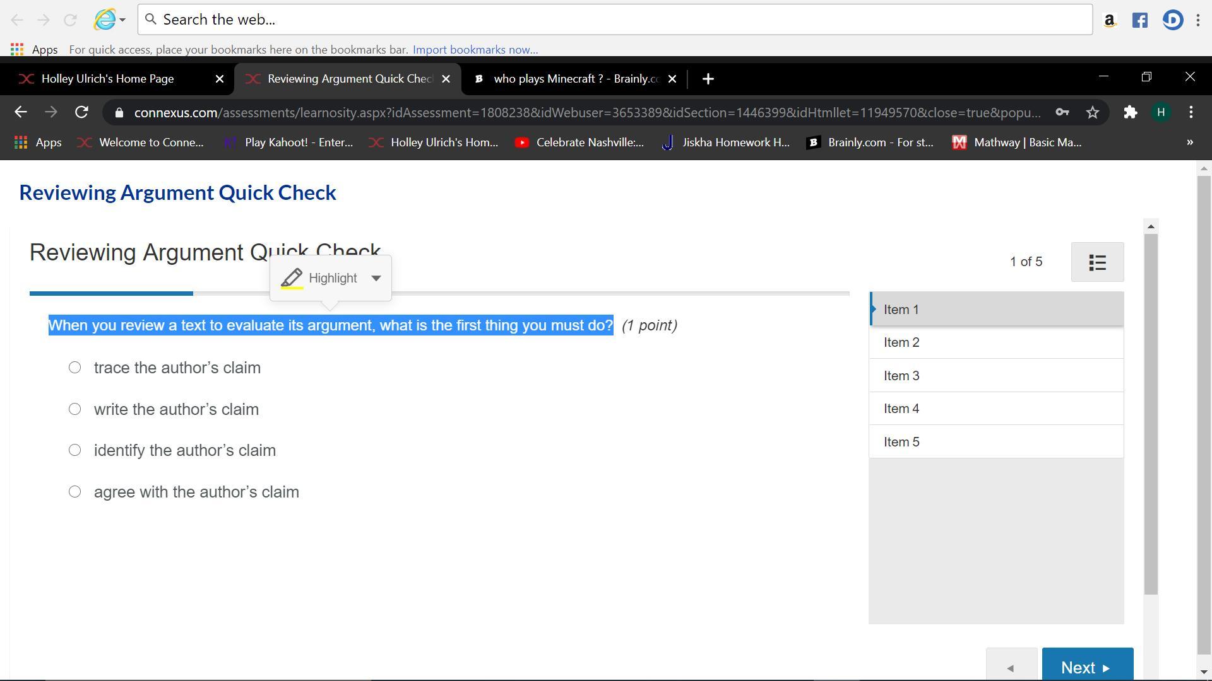Open the browser extensions puzzle icon
The width and height of the screenshot is (1212, 681).
pos(1130,113)
